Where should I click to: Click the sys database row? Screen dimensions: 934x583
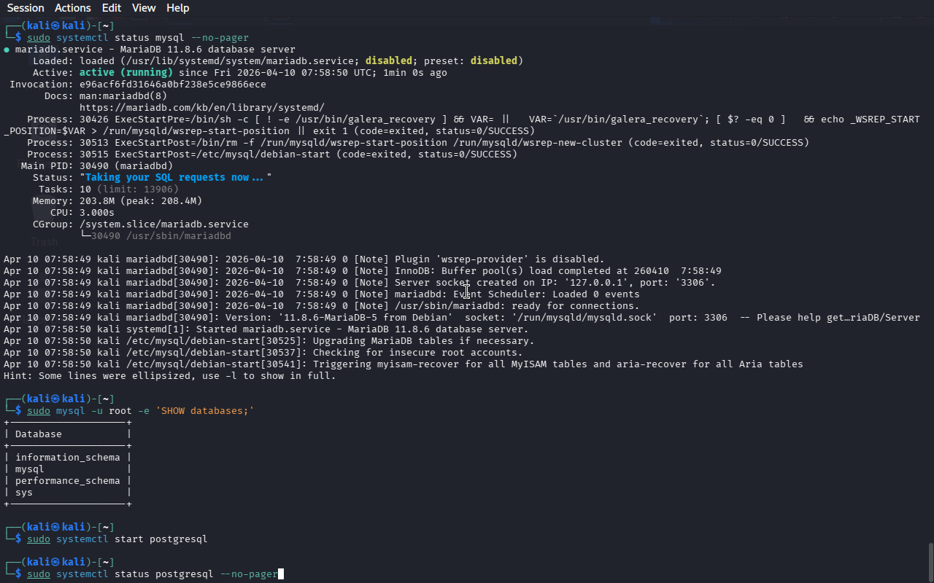[x=24, y=493]
